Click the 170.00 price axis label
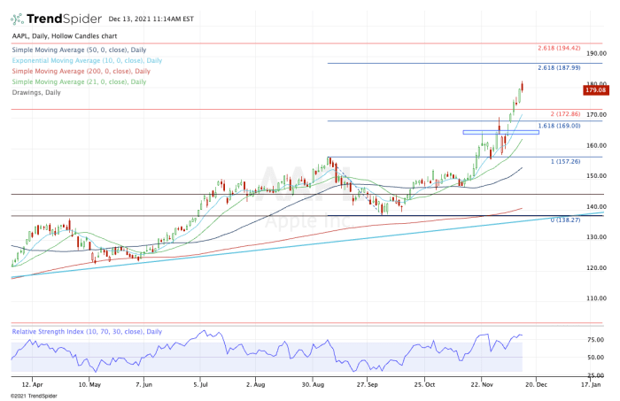The image size is (620, 401). click(x=596, y=115)
